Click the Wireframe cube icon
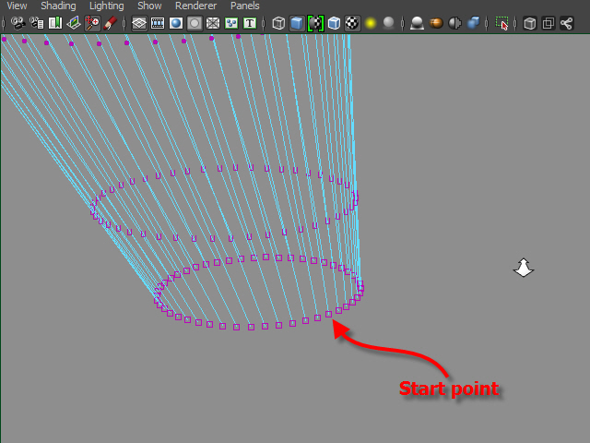 click(278, 23)
